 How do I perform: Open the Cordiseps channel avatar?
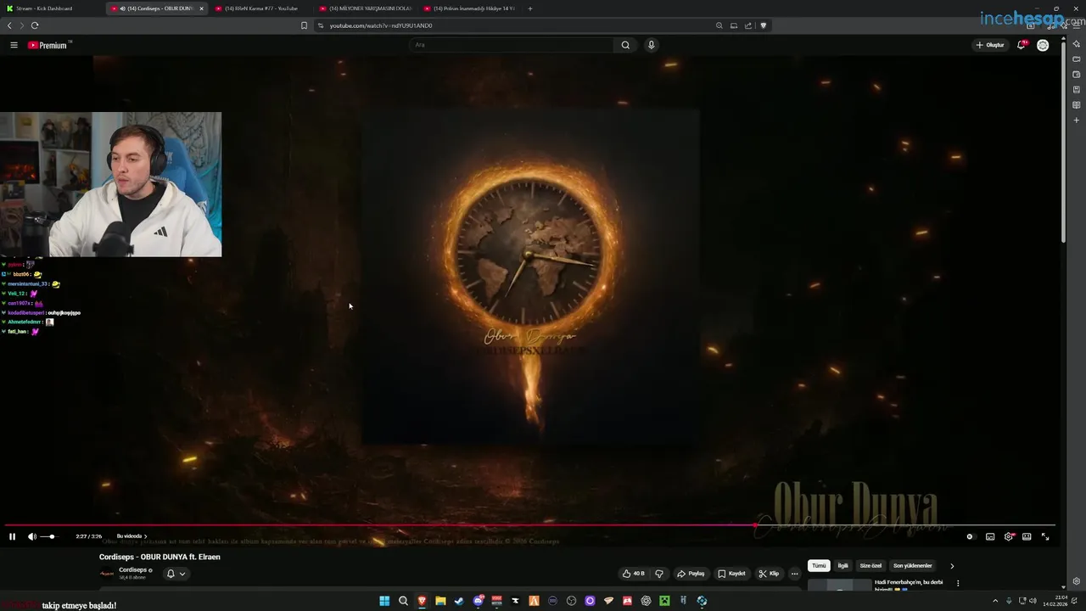[x=107, y=574]
